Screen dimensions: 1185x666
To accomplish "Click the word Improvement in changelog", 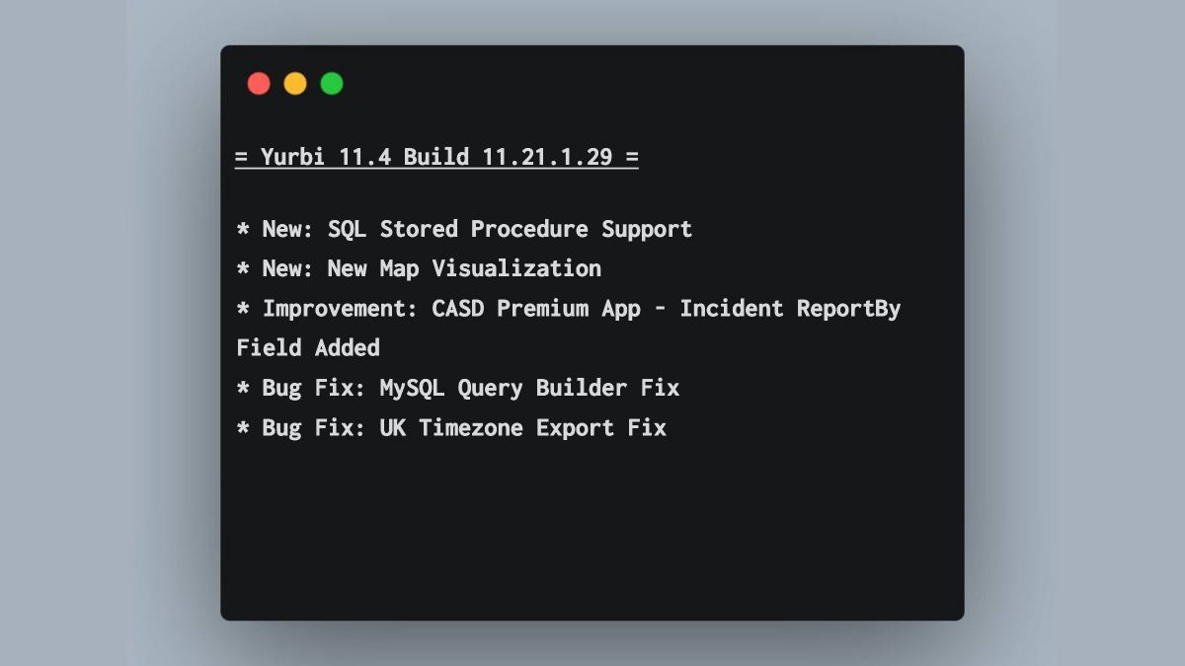I will 335,309.
